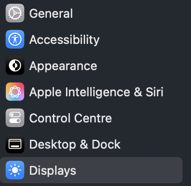Select the item with two toggle switches icon
This screenshot has width=191, height=186.
[71, 118]
